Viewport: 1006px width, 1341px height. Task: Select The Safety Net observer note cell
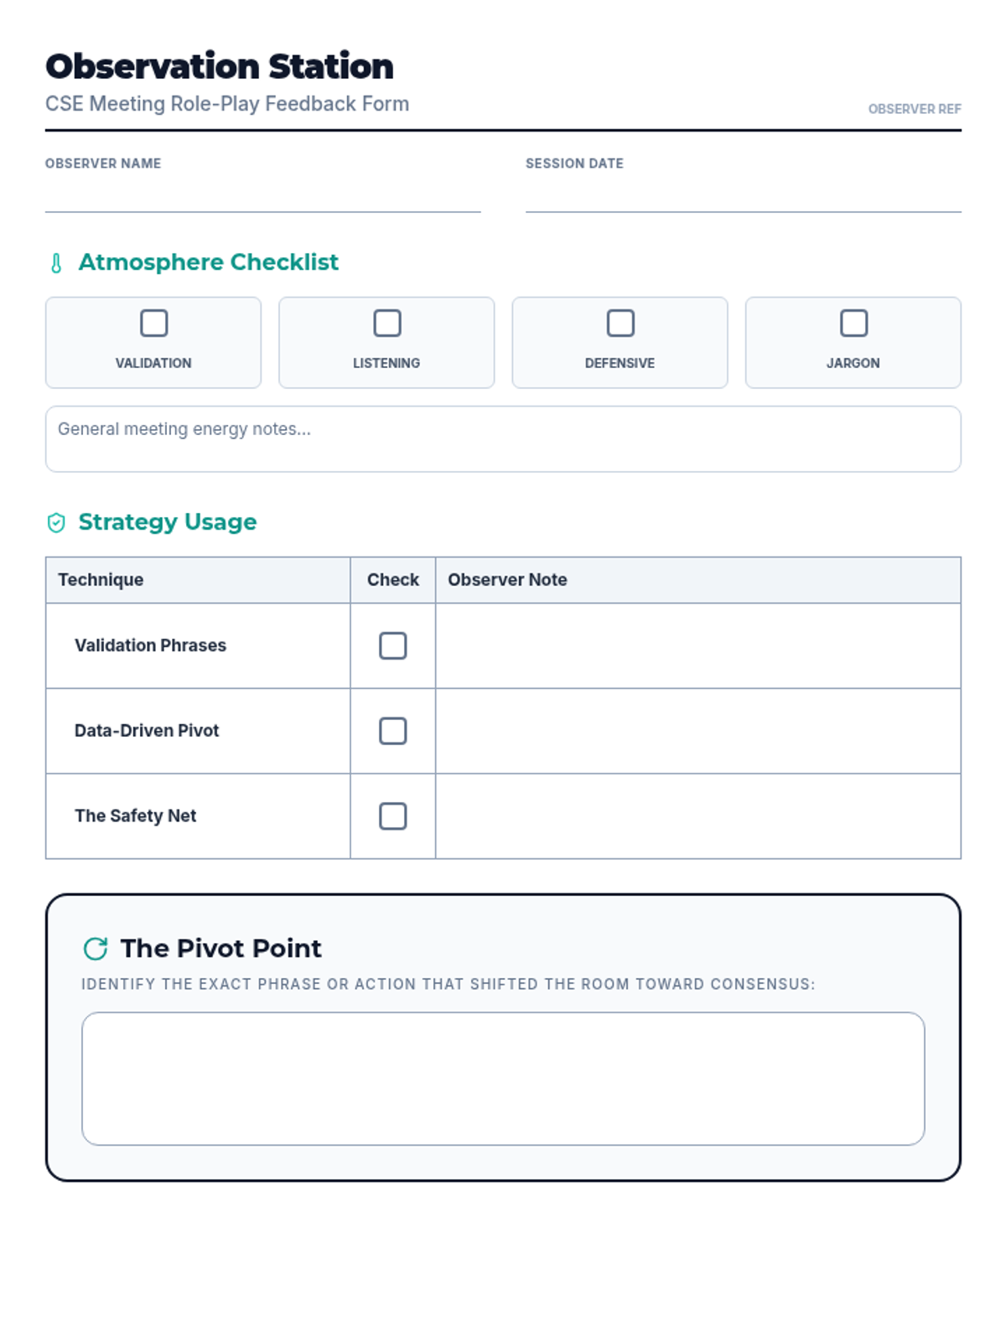(x=697, y=815)
